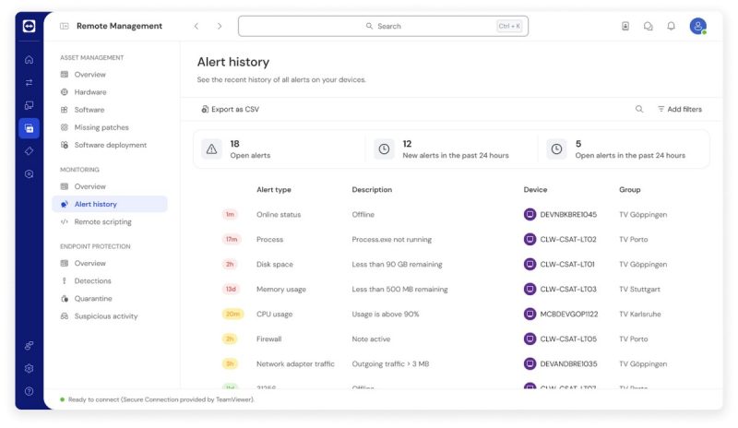738x428 pixels.
Task: Open the circular target icon in rail
Action: [x=29, y=173]
